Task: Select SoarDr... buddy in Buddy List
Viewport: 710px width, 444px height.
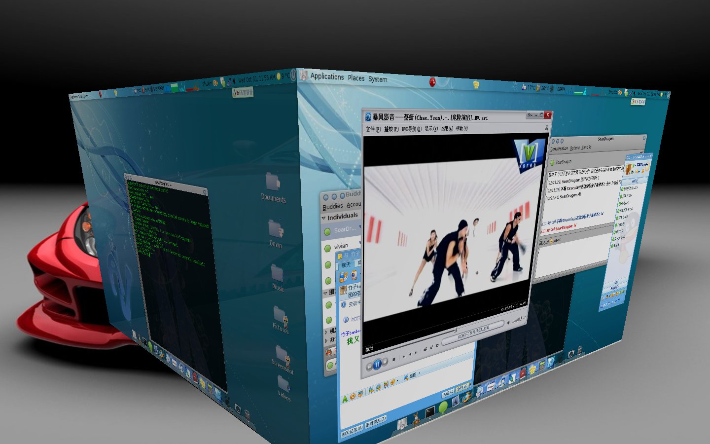Action: [342, 230]
